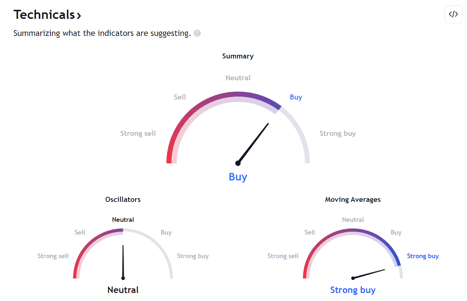
Task: Click the Neutral label above Summary gauge
Action: pyautogui.click(x=238, y=78)
